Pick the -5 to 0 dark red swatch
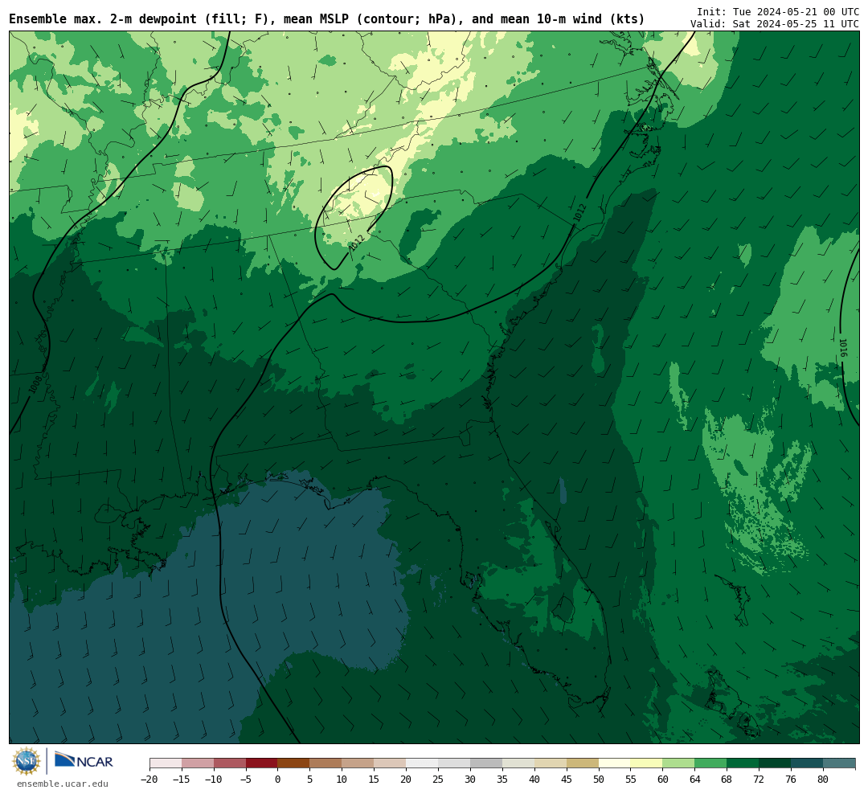Screen dimensions: 868x794 262,763
